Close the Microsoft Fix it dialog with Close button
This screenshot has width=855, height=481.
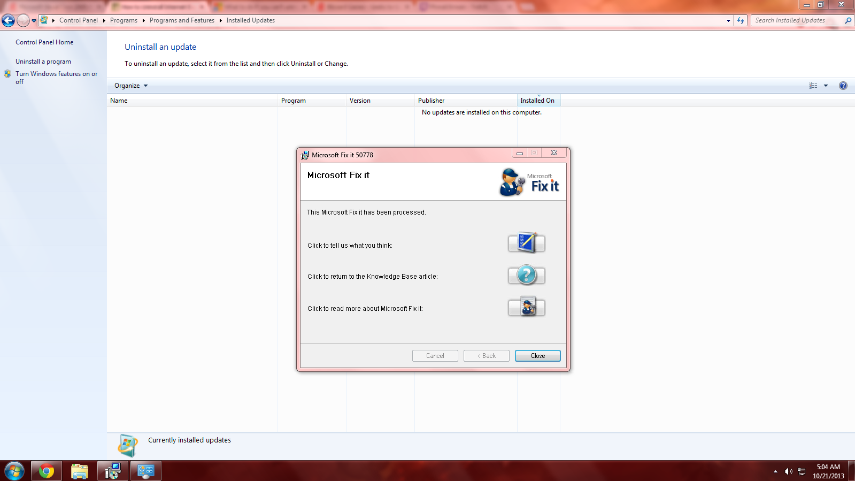coord(537,356)
